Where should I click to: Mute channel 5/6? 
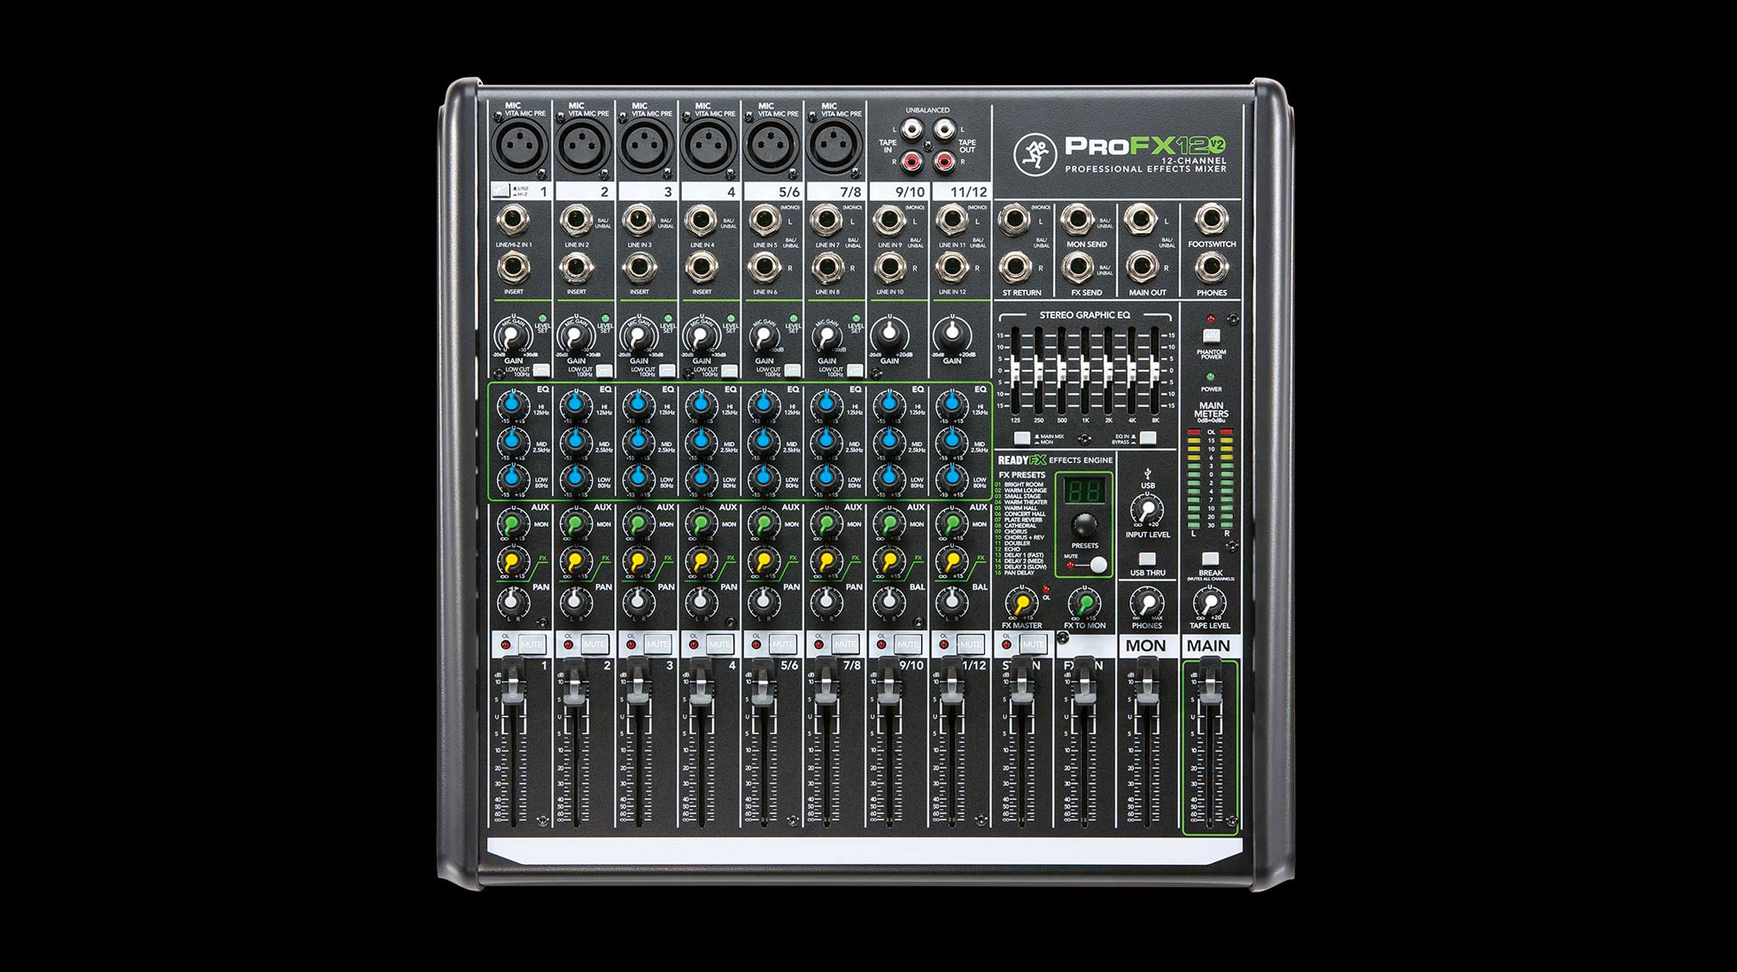pos(783,644)
